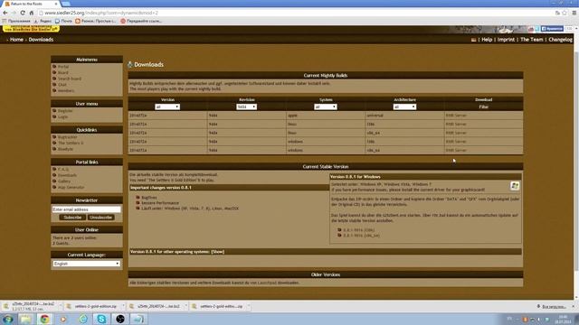The width and height of the screenshot is (579, 325).
Task: Open the Help page
Action: (x=487, y=40)
